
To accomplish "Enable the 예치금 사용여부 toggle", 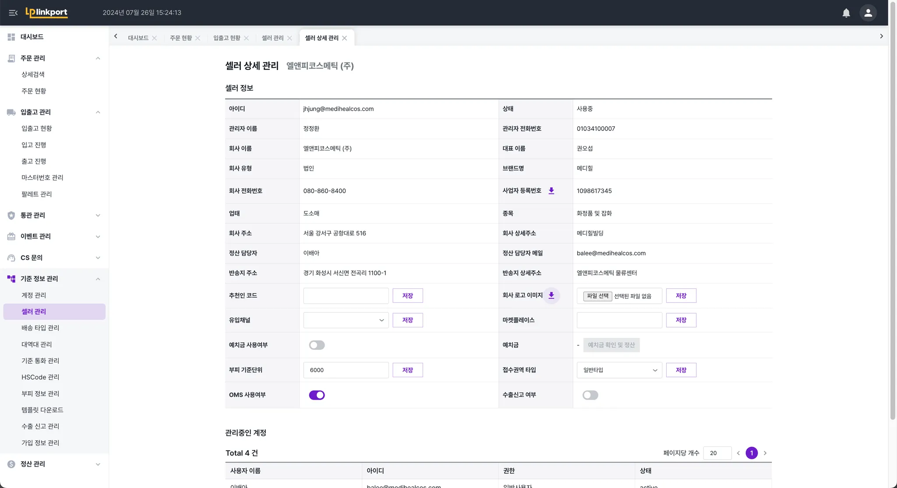I will coord(317,345).
